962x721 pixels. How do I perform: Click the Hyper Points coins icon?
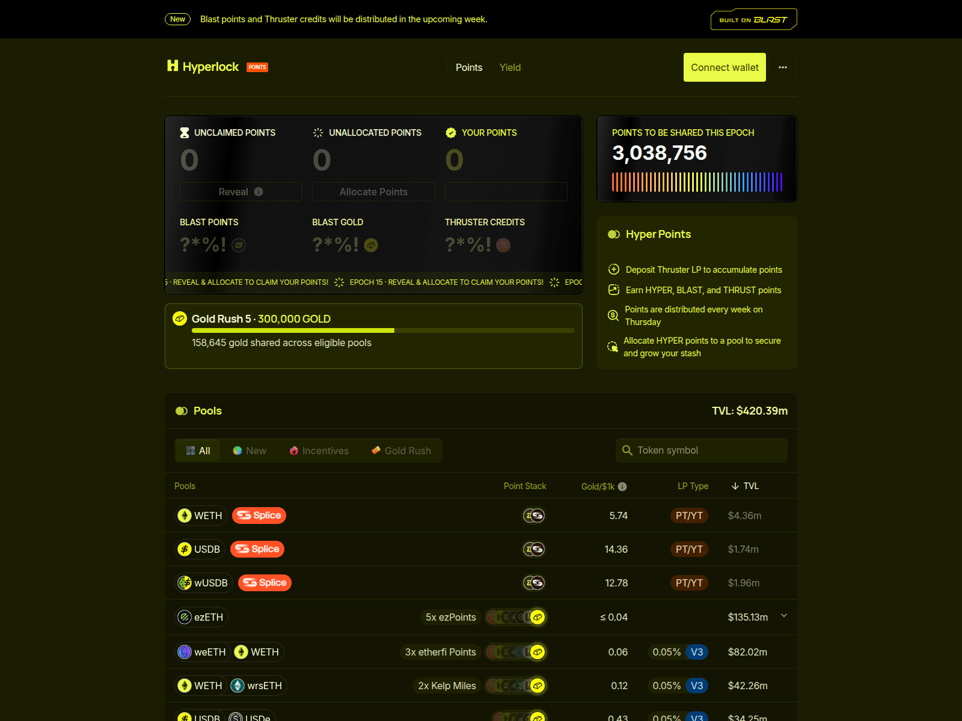pos(614,234)
